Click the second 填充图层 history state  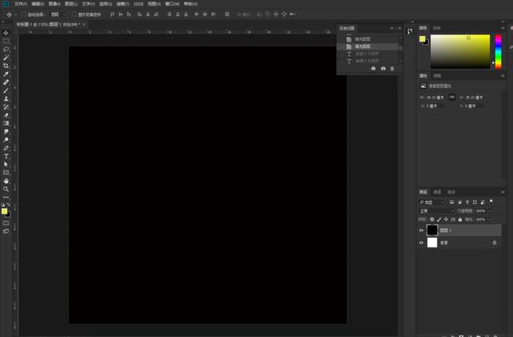[364, 46]
